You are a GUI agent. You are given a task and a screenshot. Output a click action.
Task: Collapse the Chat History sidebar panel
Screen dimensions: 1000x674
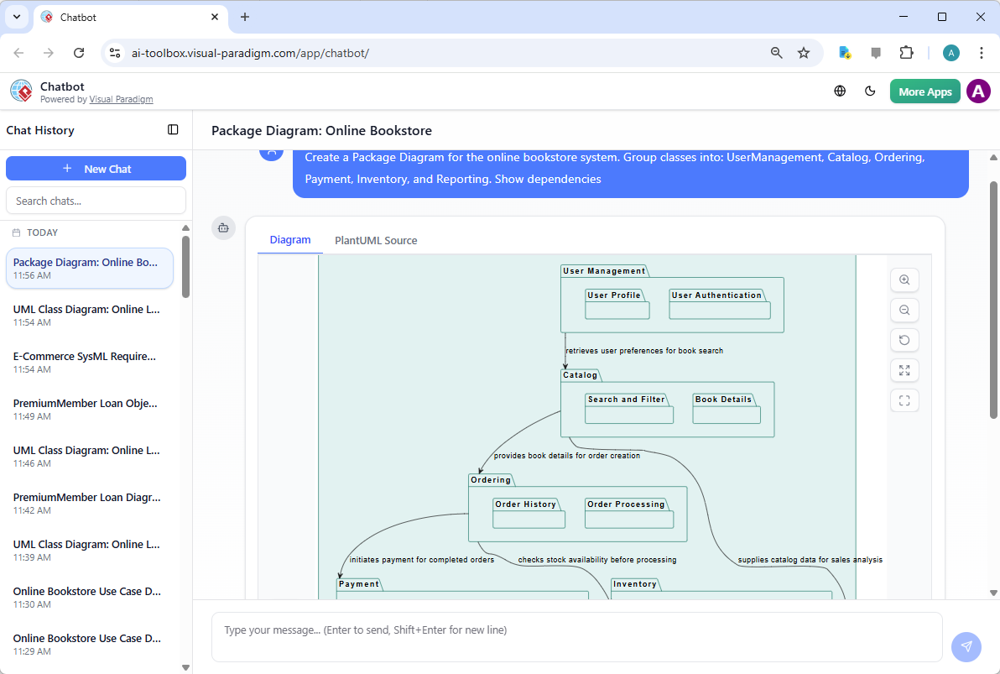coord(173,130)
